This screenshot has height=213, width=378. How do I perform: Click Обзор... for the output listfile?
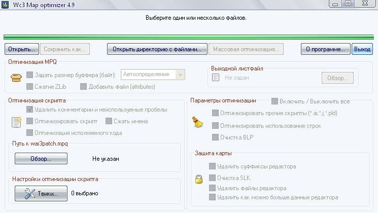(337, 78)
